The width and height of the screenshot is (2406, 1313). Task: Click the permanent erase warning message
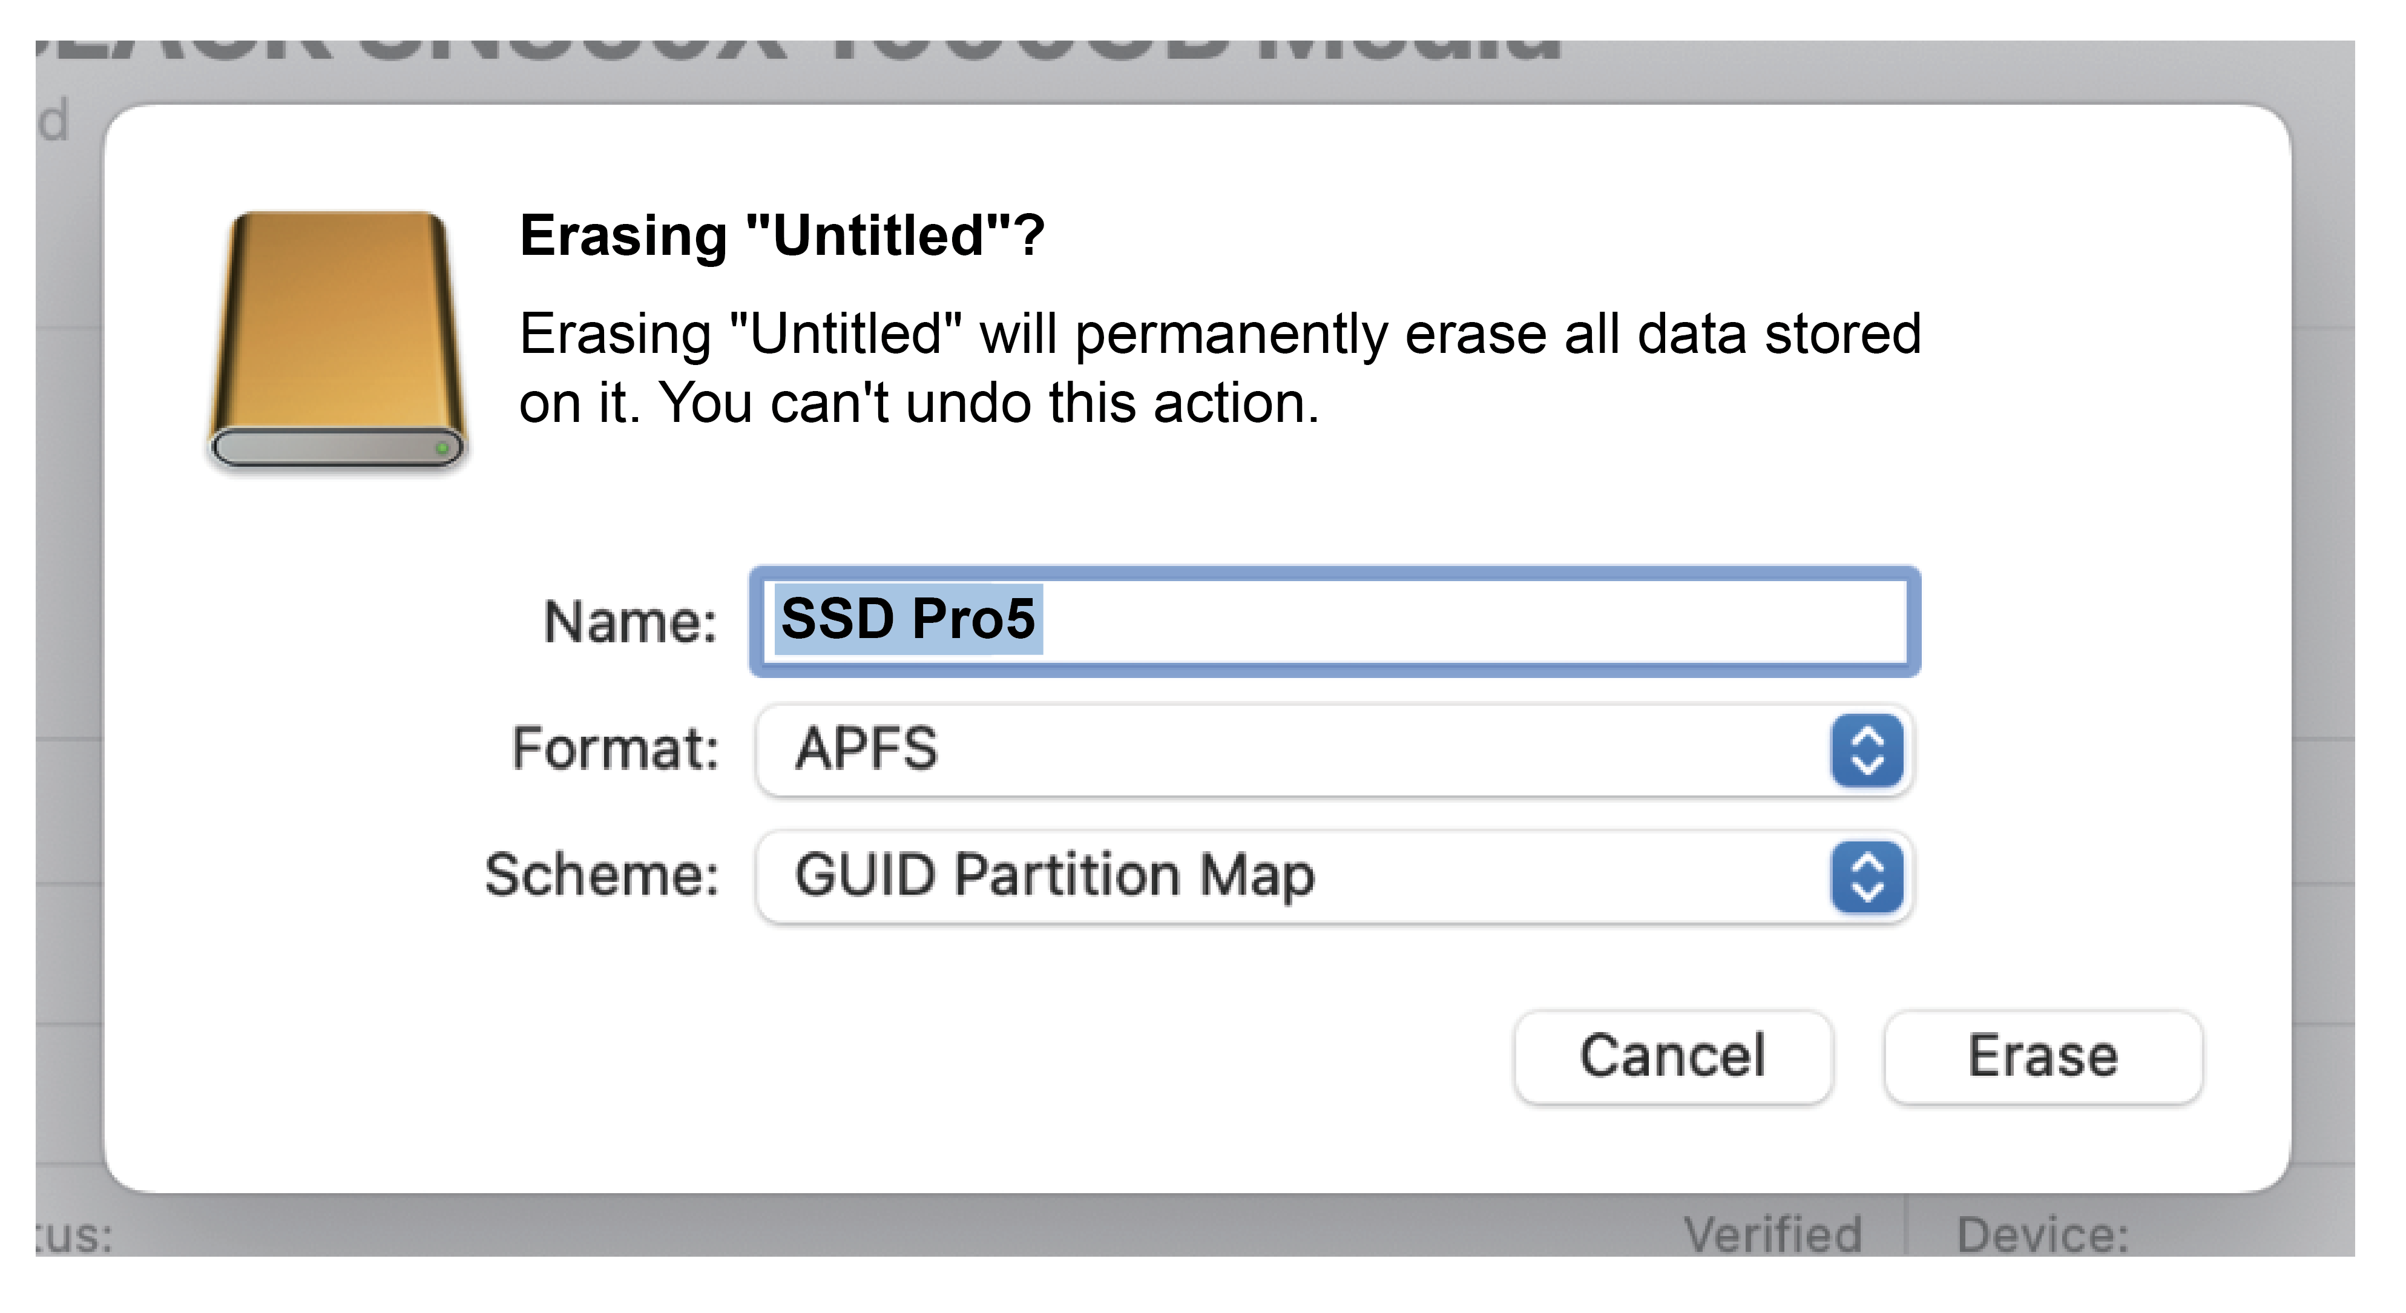(1219, 334)
